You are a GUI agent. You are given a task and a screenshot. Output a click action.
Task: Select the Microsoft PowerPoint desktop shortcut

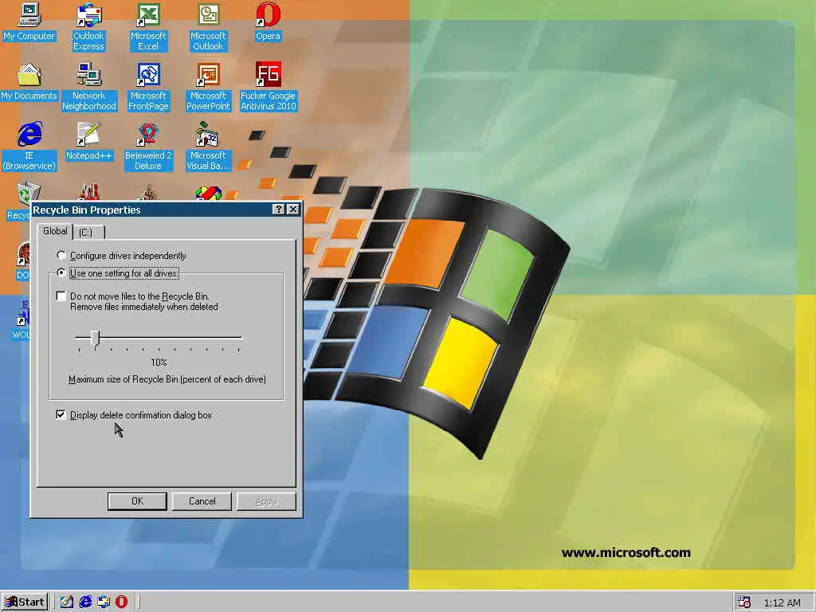pos(208,86)
